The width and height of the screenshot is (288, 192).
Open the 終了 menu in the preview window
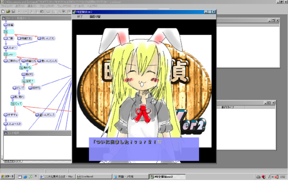pos(80,16)
